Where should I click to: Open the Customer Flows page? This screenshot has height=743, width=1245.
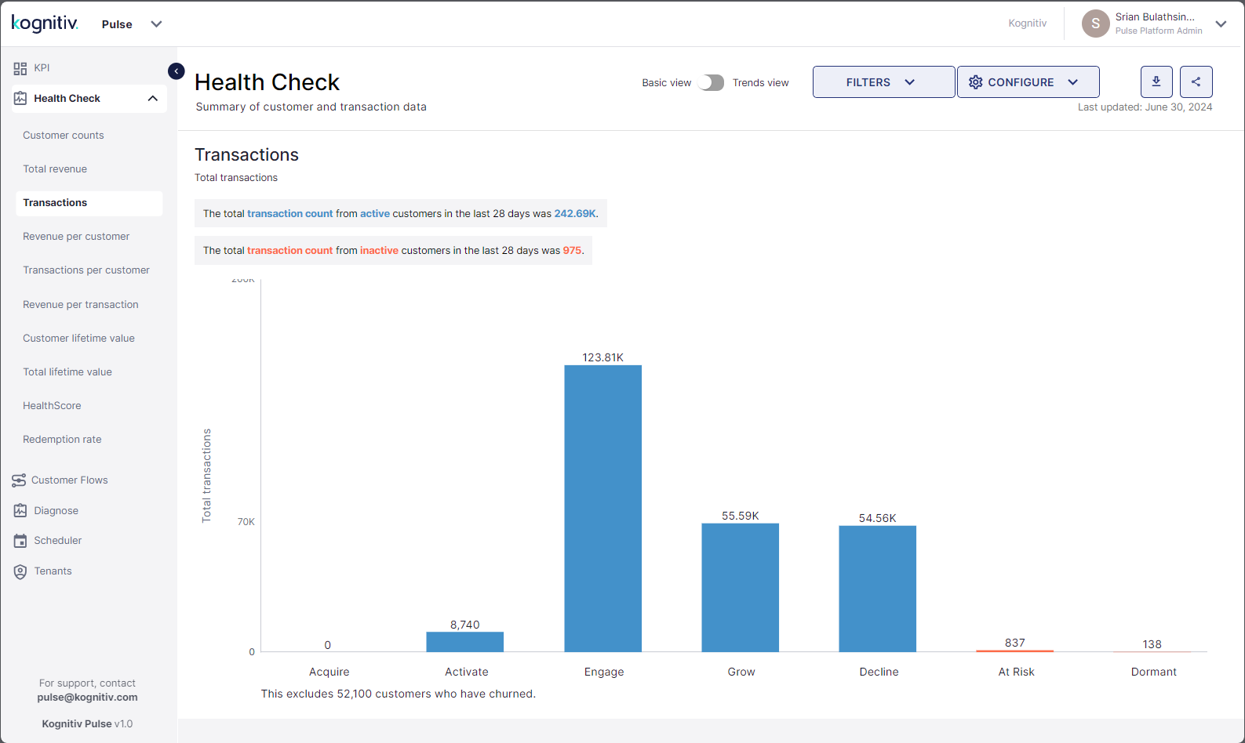(x=70, y=480)
